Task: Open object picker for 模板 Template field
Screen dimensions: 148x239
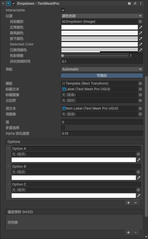Action: click(140, 83)
